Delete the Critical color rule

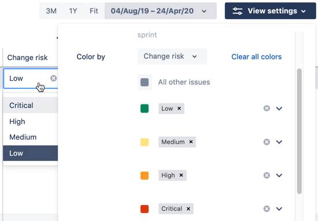267,209
